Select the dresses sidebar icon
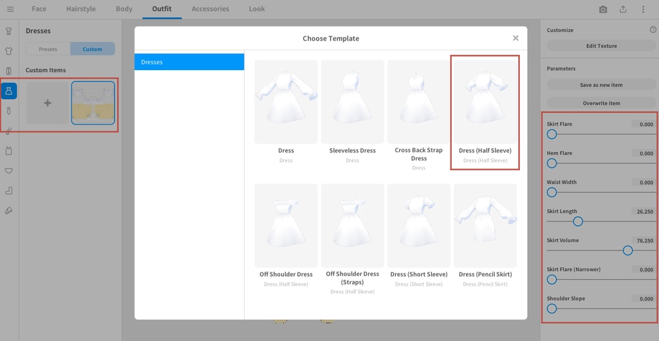Image resolution: width=659 pixels, height=341 pixels. (9, 91)
